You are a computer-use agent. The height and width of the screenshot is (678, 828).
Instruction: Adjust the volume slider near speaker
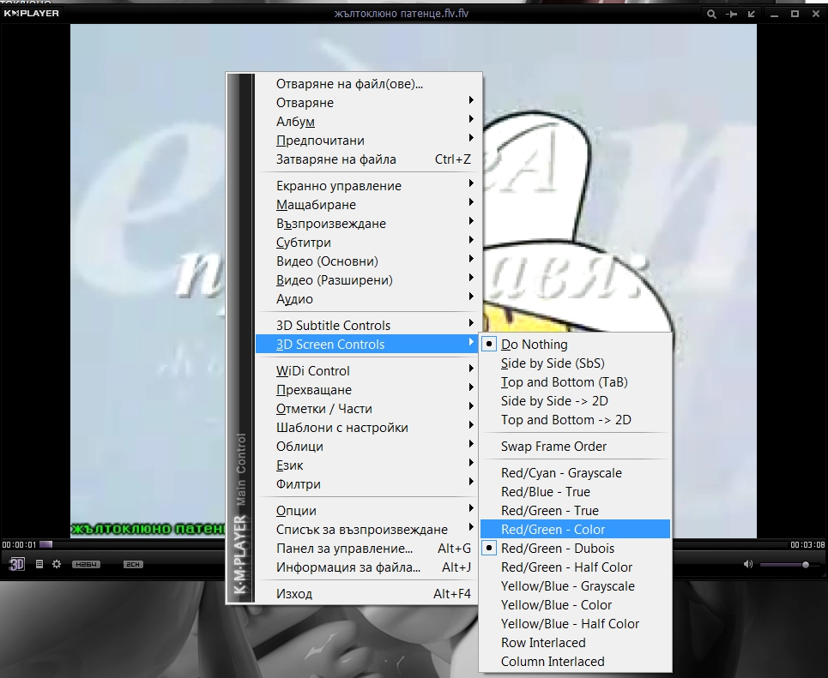pyautogui.click(x=787, y=565)
